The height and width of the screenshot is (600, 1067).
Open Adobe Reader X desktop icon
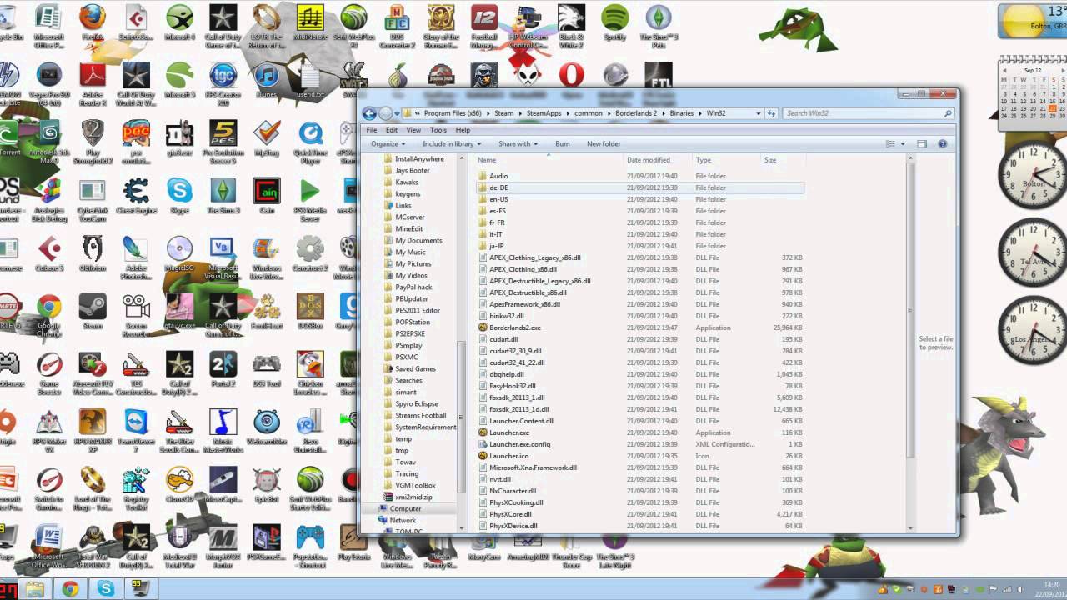[x=93, y=85]
